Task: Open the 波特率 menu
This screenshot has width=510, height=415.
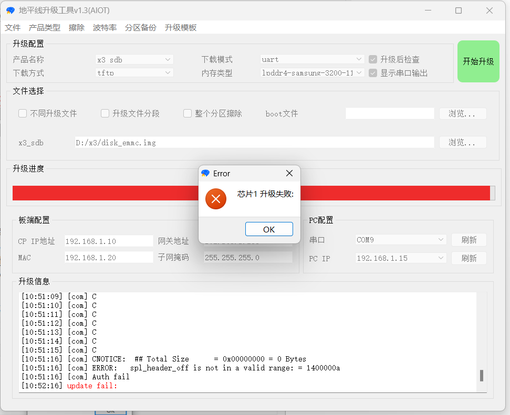Action: click(105, 27)
